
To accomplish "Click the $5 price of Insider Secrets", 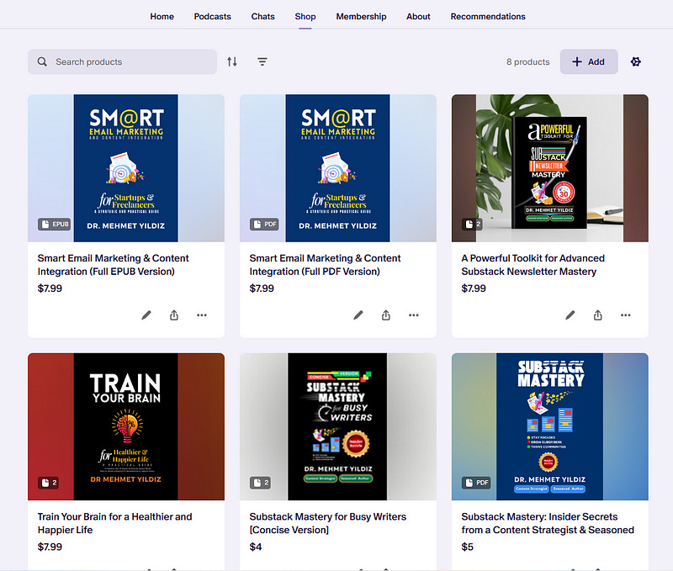I will click(x=468, y=547).
